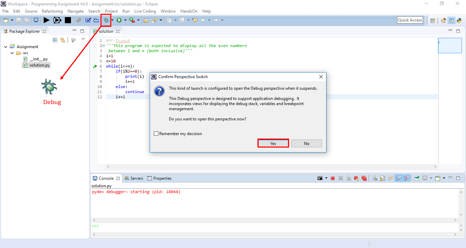Open the Debug button dropdown arrow

pos(112,20)
